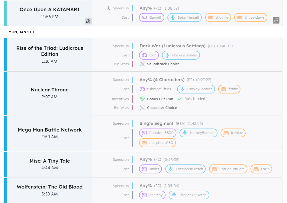The image size is (287, 203).
Task: Click the Mega Man Battle Network title
Action: (x=50, y=130)
